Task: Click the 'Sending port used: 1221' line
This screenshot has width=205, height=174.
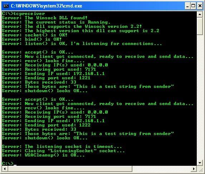Action: (46, 78)
